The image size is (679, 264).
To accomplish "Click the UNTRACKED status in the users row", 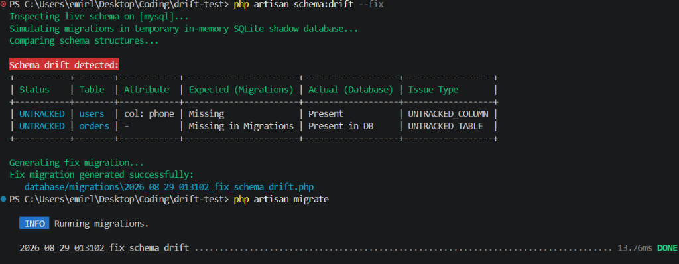I will click(x=42, y=114).
